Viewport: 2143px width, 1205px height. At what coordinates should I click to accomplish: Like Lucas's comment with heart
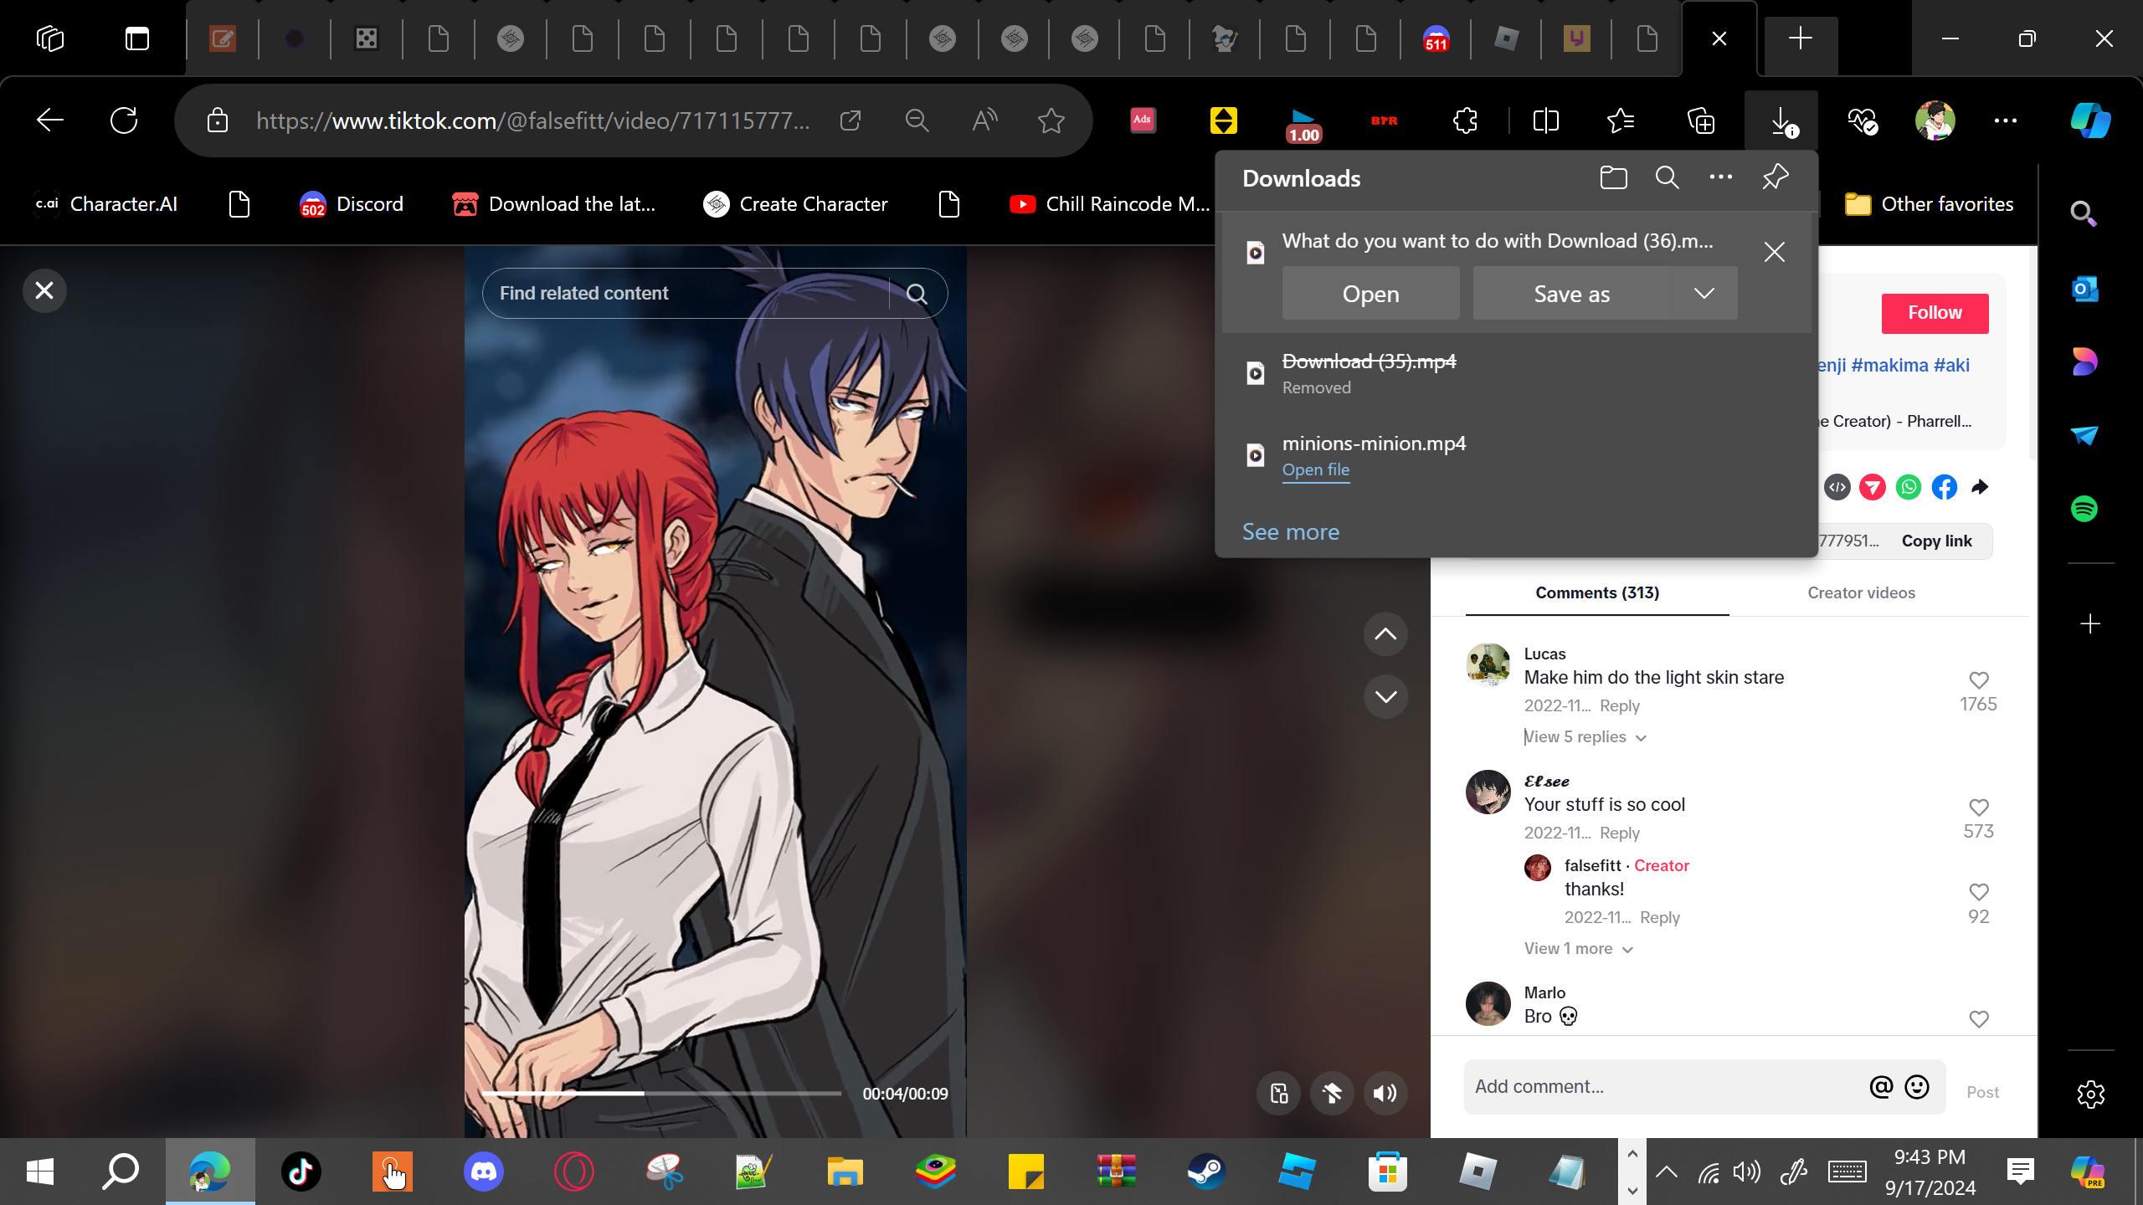pyautogui.click(x=1978, y=680)
